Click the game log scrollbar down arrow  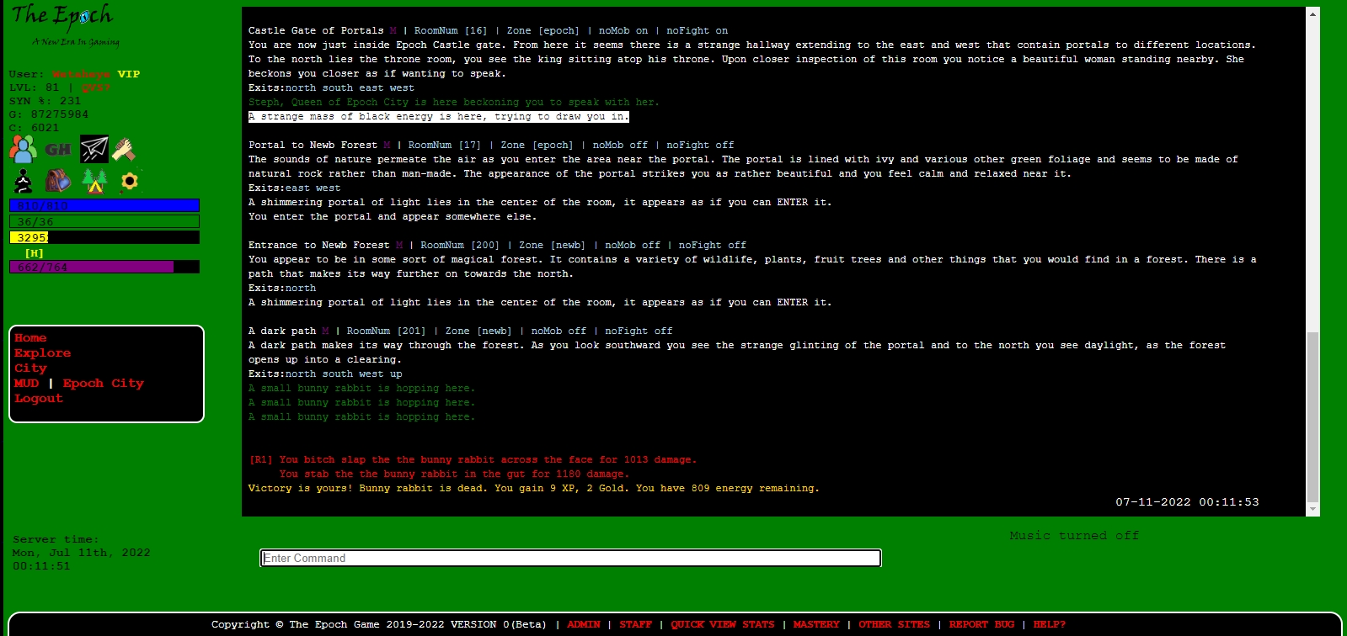coord(1312,509)
